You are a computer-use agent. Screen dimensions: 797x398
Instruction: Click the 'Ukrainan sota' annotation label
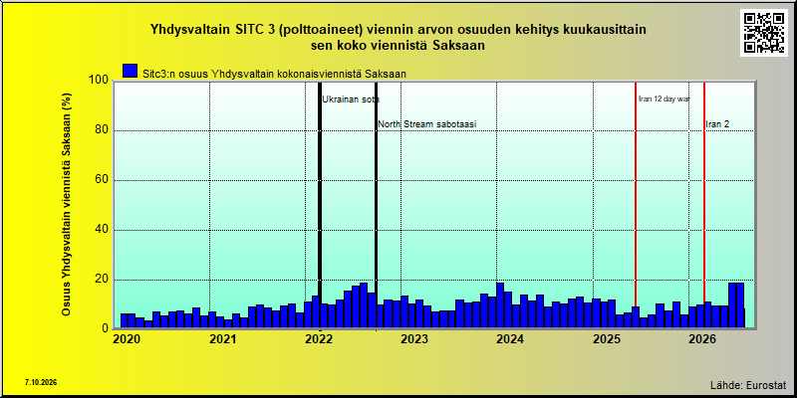(351, 99)
